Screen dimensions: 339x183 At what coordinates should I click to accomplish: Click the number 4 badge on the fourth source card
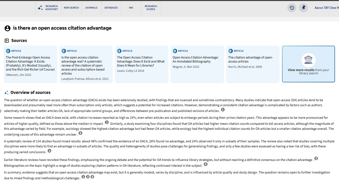point(175,51)
